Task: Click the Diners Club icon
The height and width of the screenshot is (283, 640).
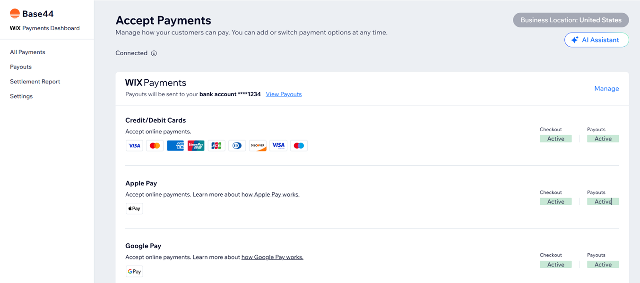Action: coord(237,145)
